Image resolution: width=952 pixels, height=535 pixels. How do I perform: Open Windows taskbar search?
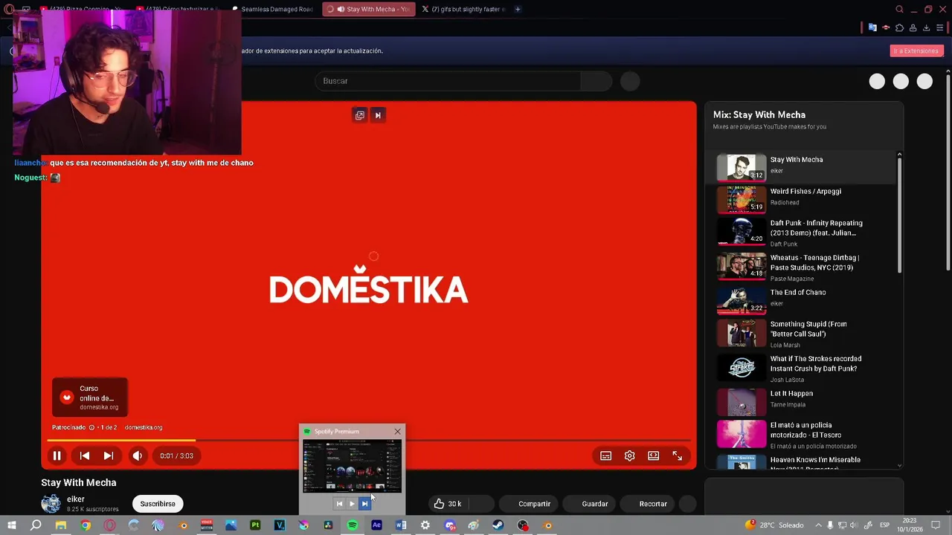tap(36, 525)
